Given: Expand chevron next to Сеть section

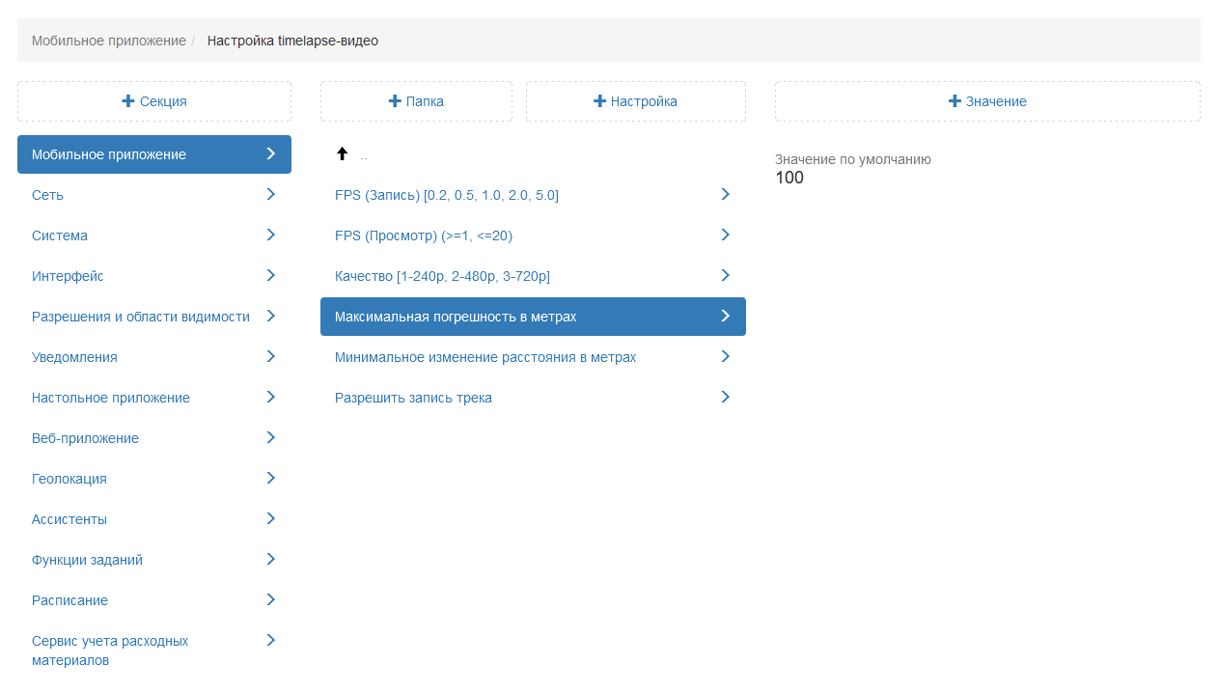Looking at the screenshot, I should point(270,195).
